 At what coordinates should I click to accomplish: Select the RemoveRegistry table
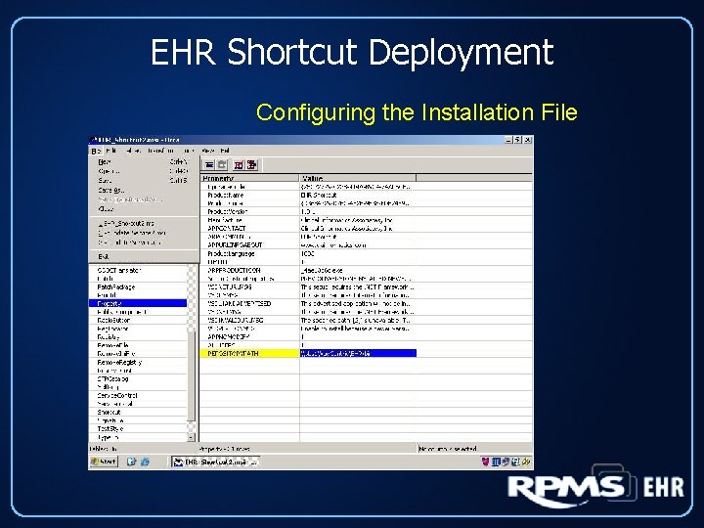click(138, 362)
